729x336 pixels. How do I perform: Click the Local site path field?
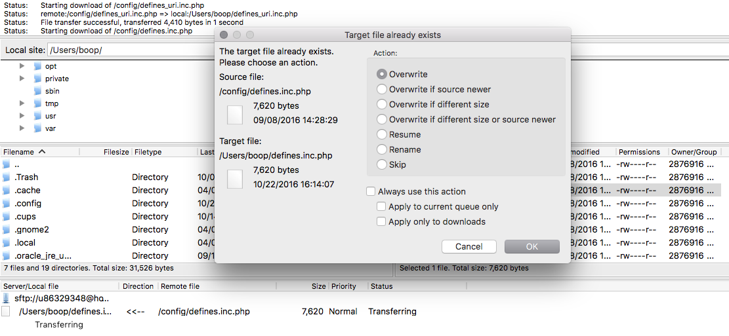131,50
